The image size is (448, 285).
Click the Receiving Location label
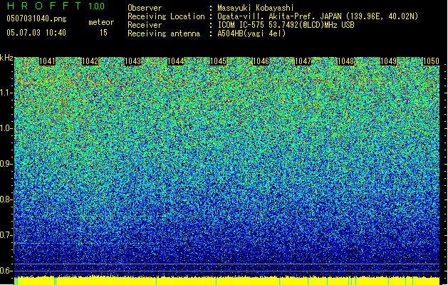pos(166,16)
